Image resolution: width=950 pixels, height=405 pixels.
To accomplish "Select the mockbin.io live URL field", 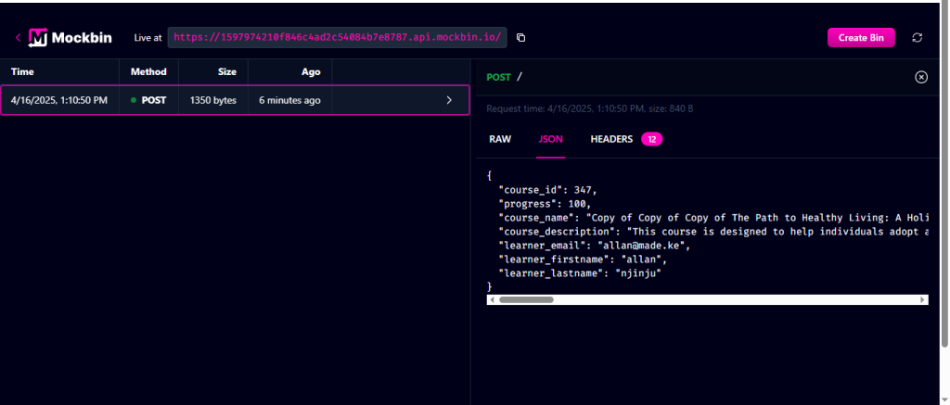I will coord(337,37).
